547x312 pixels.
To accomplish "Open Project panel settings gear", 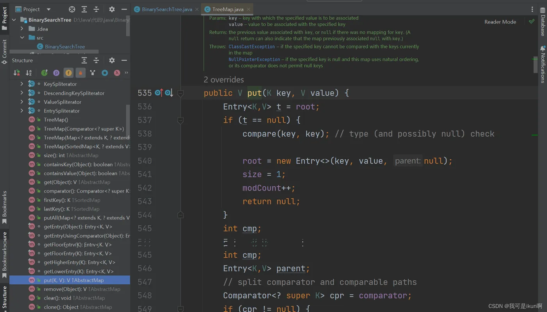I will point(112,9).
